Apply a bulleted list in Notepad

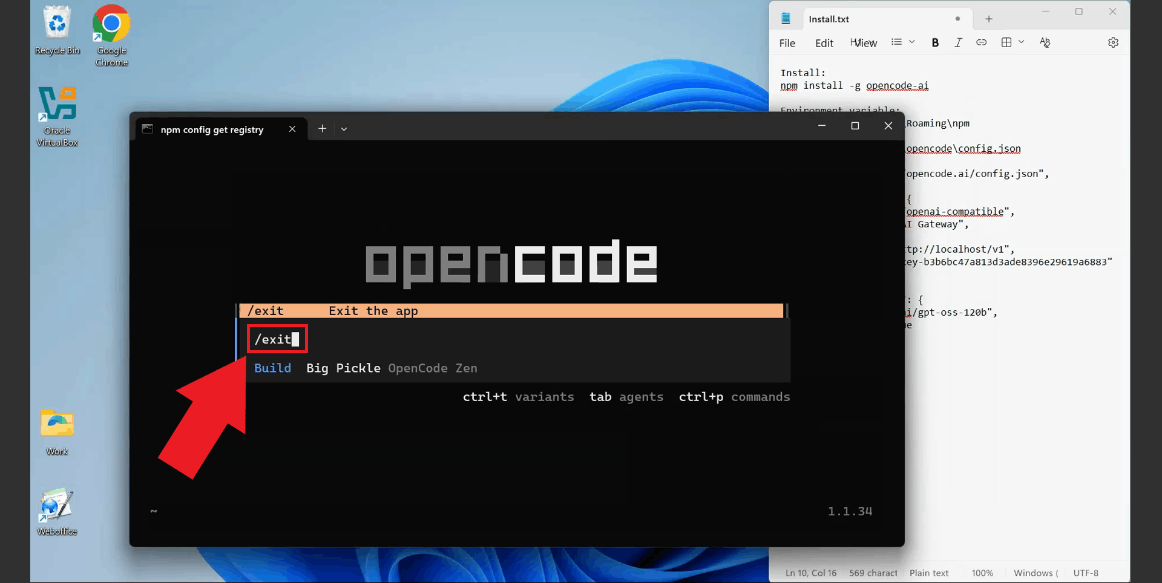click(x=896, y=42)
